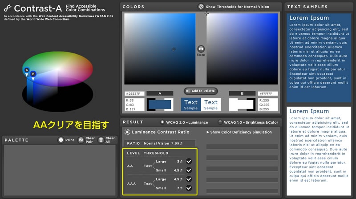Click the hex input field #FFFFFF

click(x=267, y=94)
